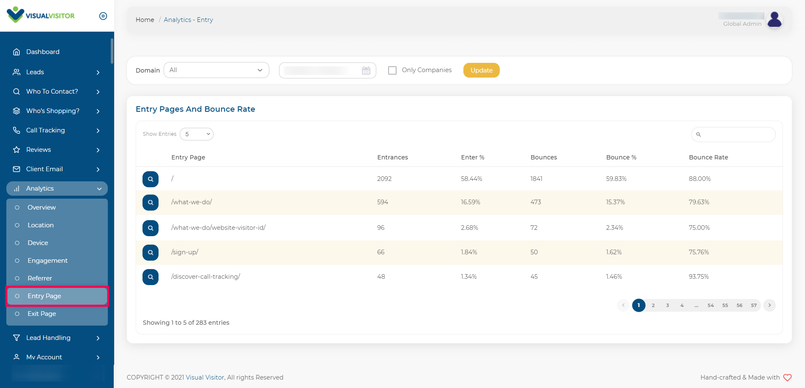The width and height of the screenshot is (805, 388).
Task: Go to page 56 of results
Action: tap(739, 305)
